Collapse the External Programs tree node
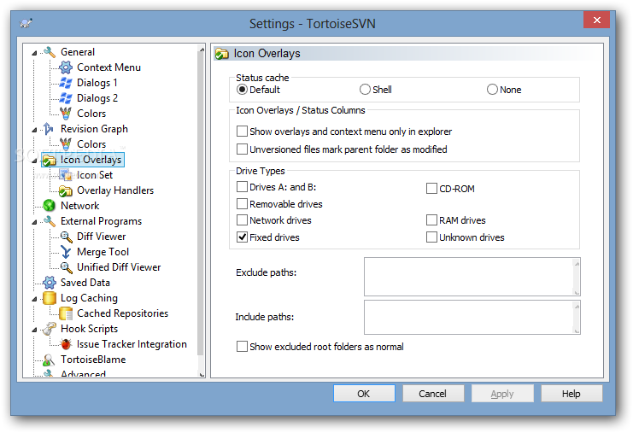This screenshot has width=633, height=433. (34, 222)
